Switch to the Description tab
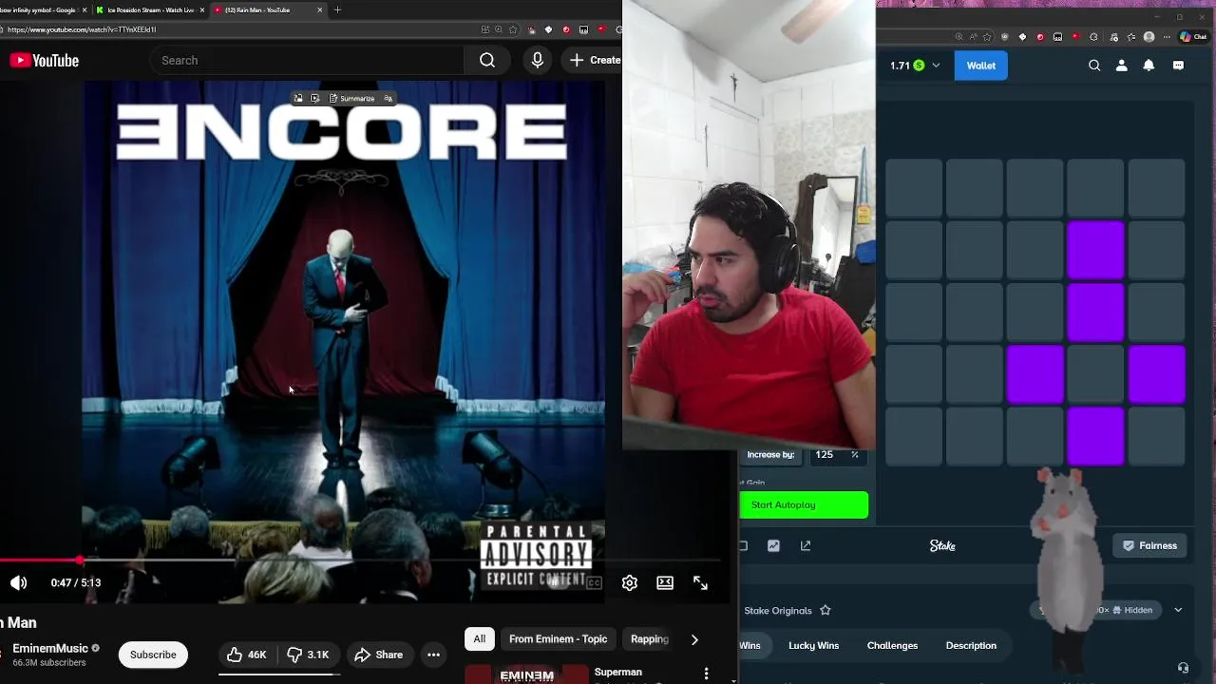Viewport: 1216px width, 684px height. [x=971, y=645]
